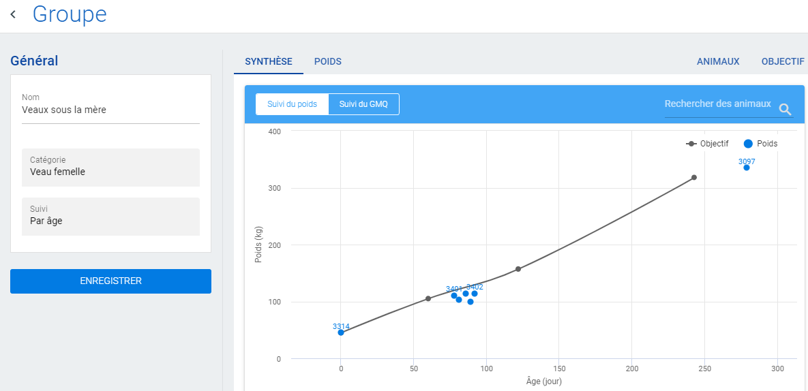Toggle the Poids legend entry
The height and width of the screenshot is (391, 808).
click(760, 144)
